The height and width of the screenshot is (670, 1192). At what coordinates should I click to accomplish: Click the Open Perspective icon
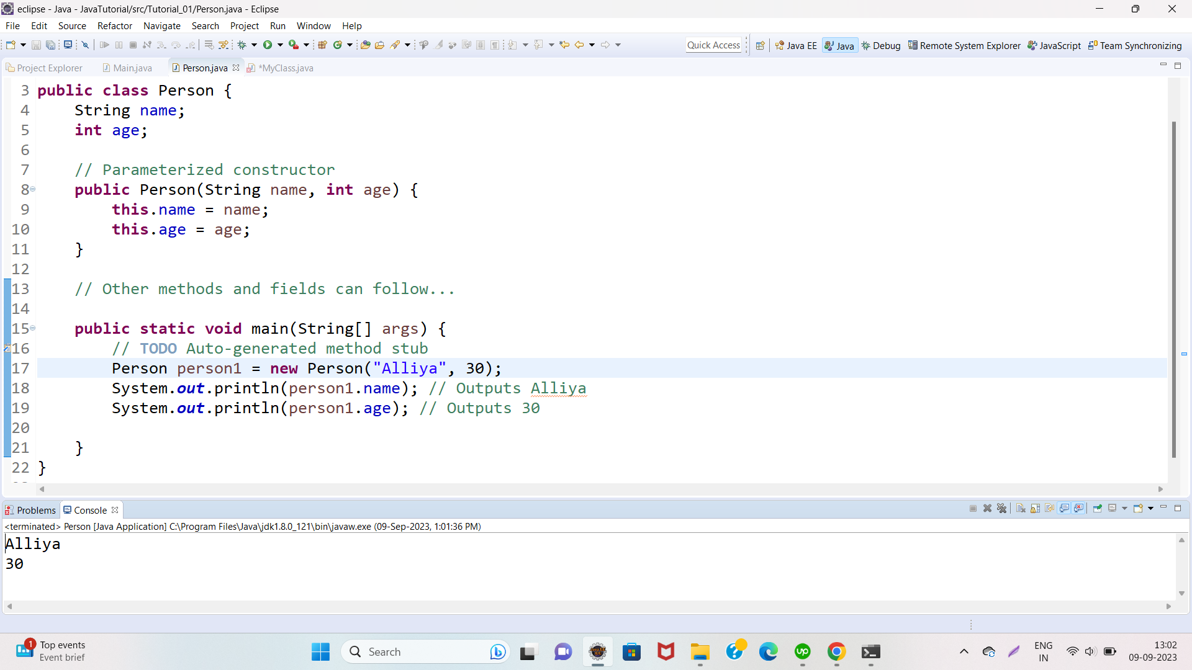(760, 45)
